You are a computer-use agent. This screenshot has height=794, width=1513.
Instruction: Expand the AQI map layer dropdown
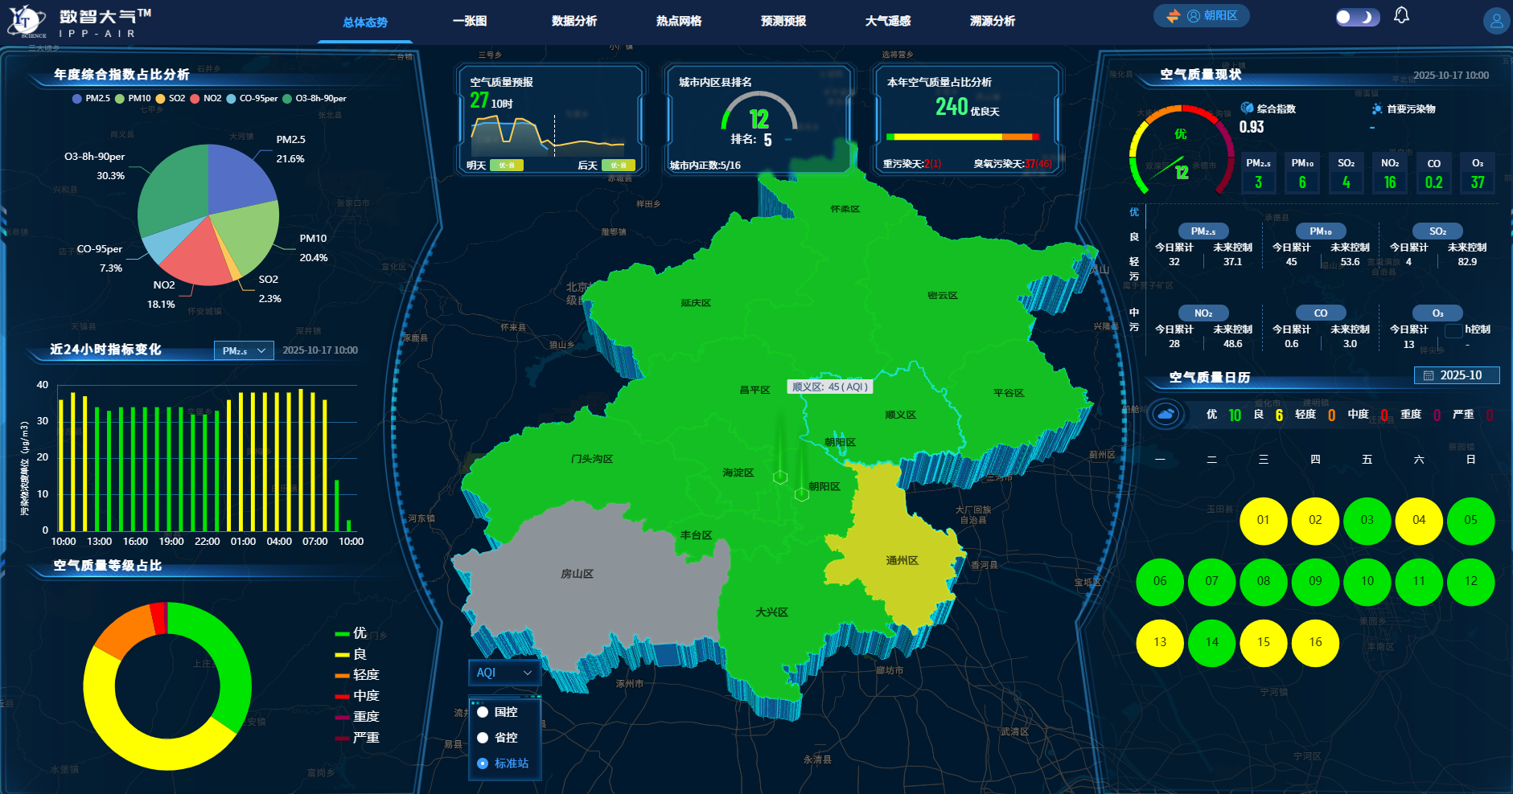504,673
